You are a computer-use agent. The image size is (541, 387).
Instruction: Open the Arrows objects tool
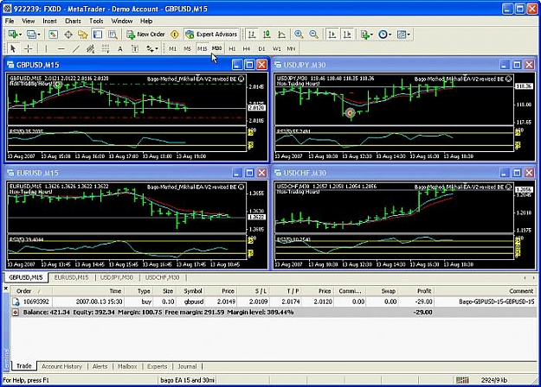pyautogui.click(x=150, y=49)
